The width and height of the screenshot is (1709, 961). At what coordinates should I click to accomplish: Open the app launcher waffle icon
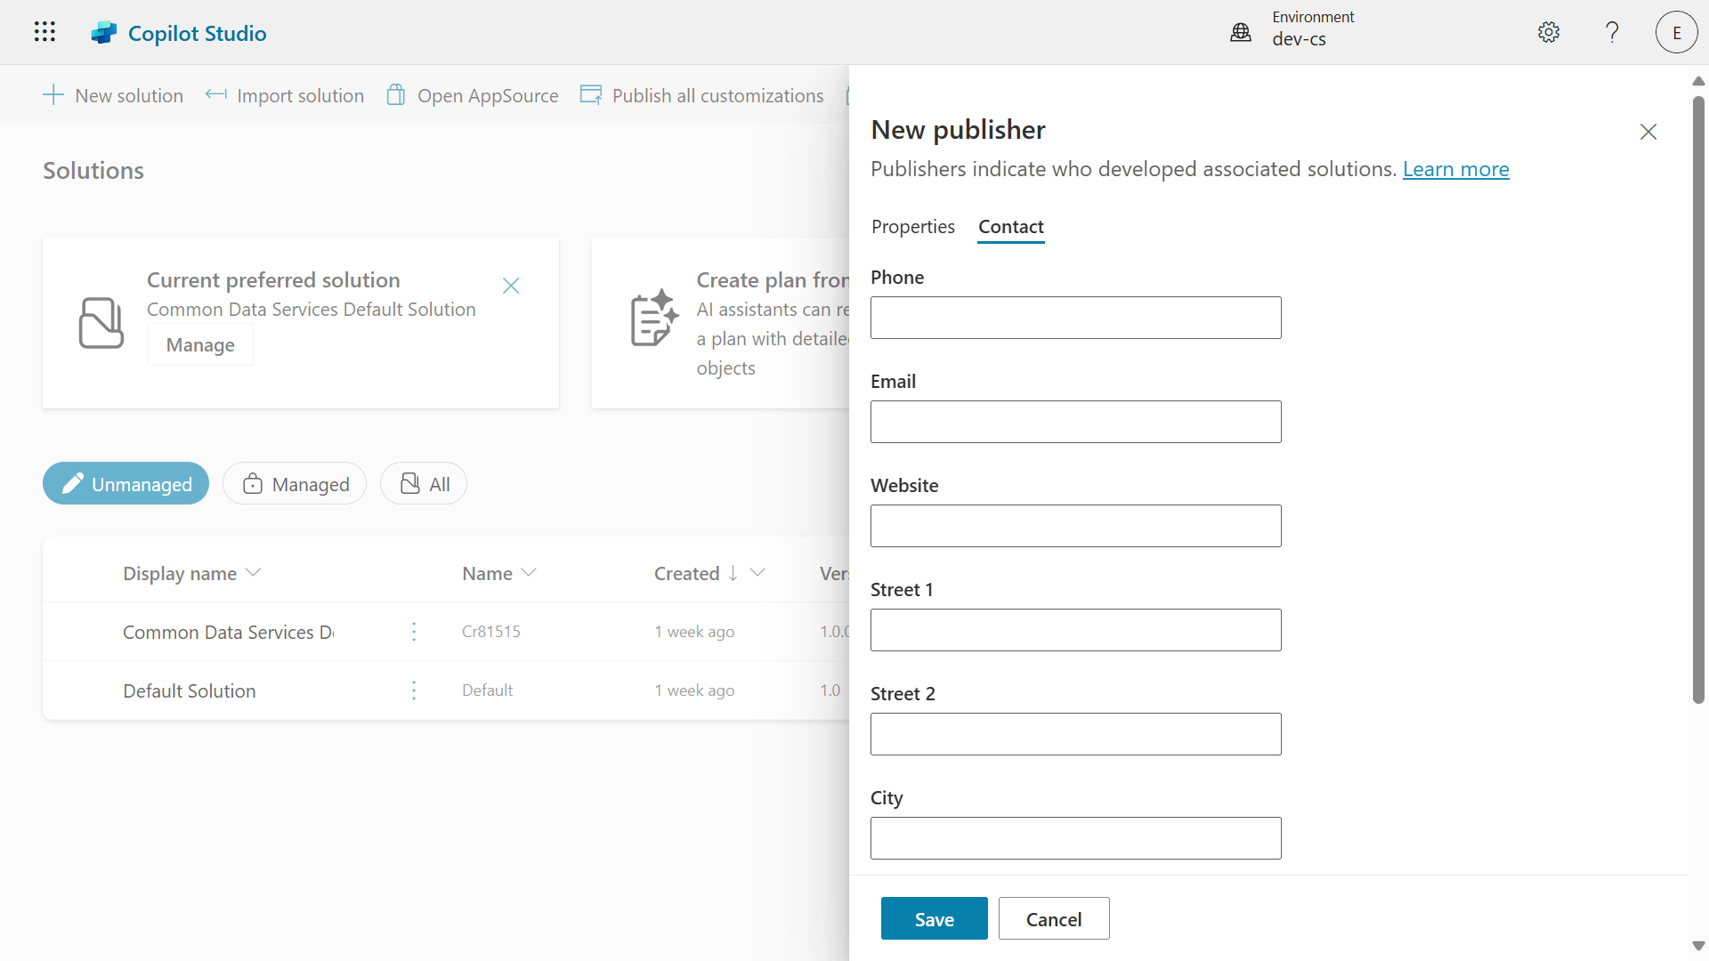(x=45, y=32)
